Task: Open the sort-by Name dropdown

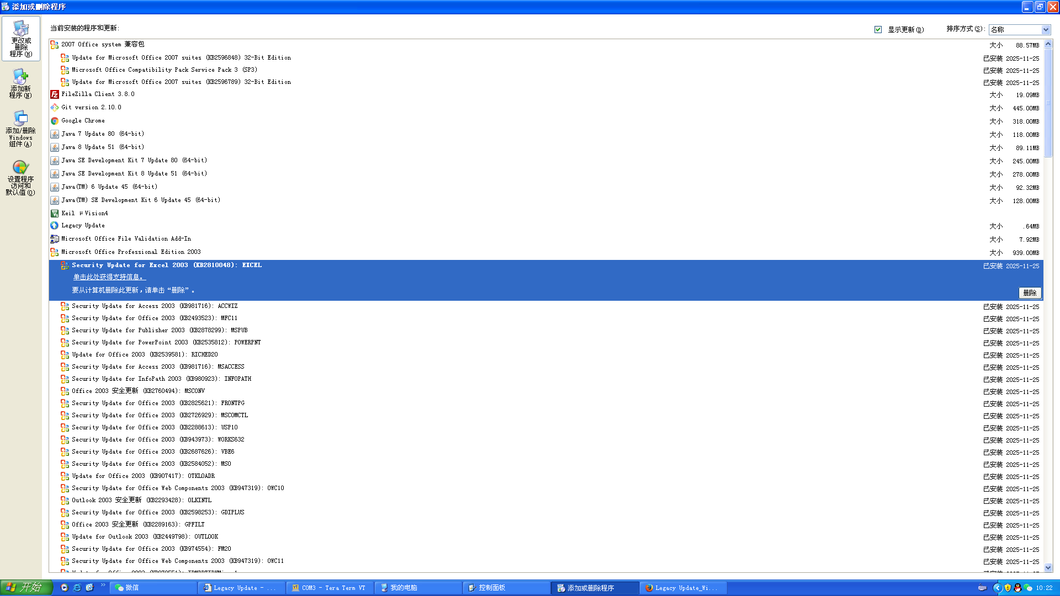Action: (1045, 30)
